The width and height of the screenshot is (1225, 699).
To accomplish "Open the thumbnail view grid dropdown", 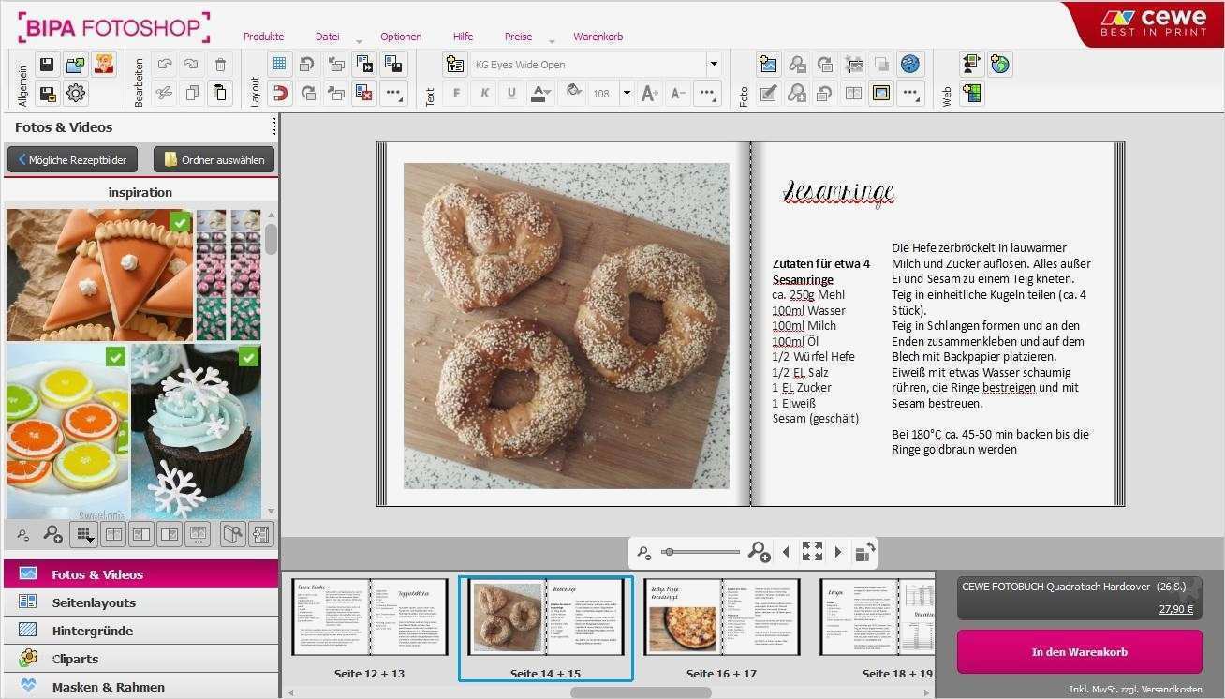I will 84,534.
